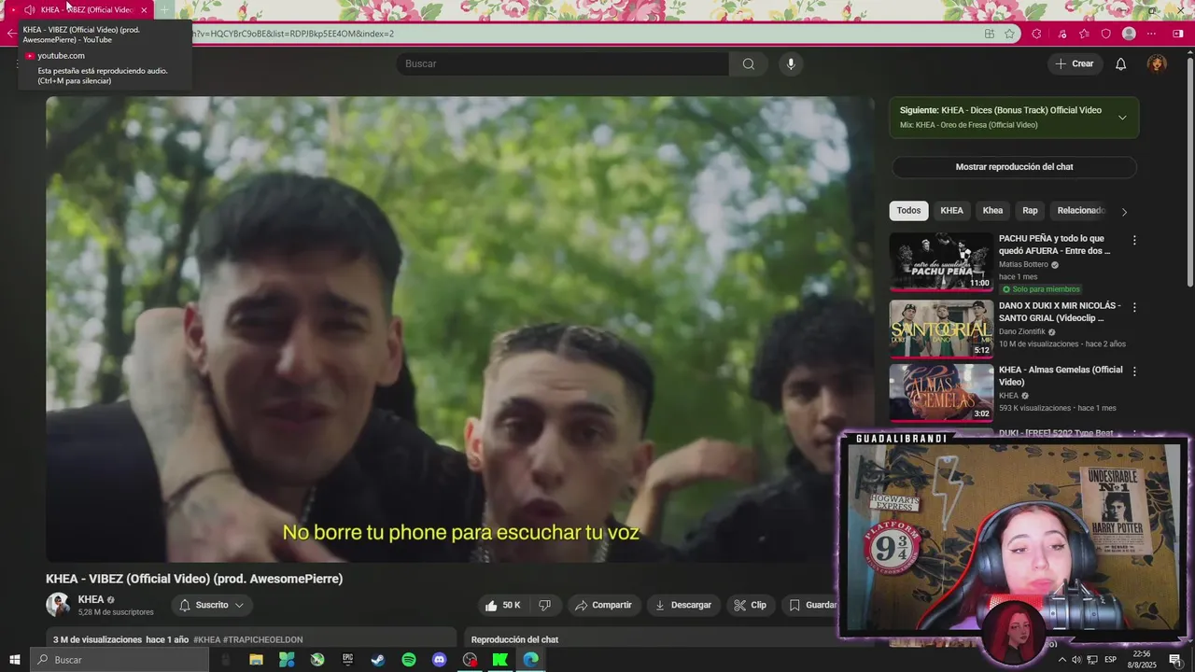Open the music media control toolbar icon
Screen dimensions: 1195x672
tap(1061, 34)
